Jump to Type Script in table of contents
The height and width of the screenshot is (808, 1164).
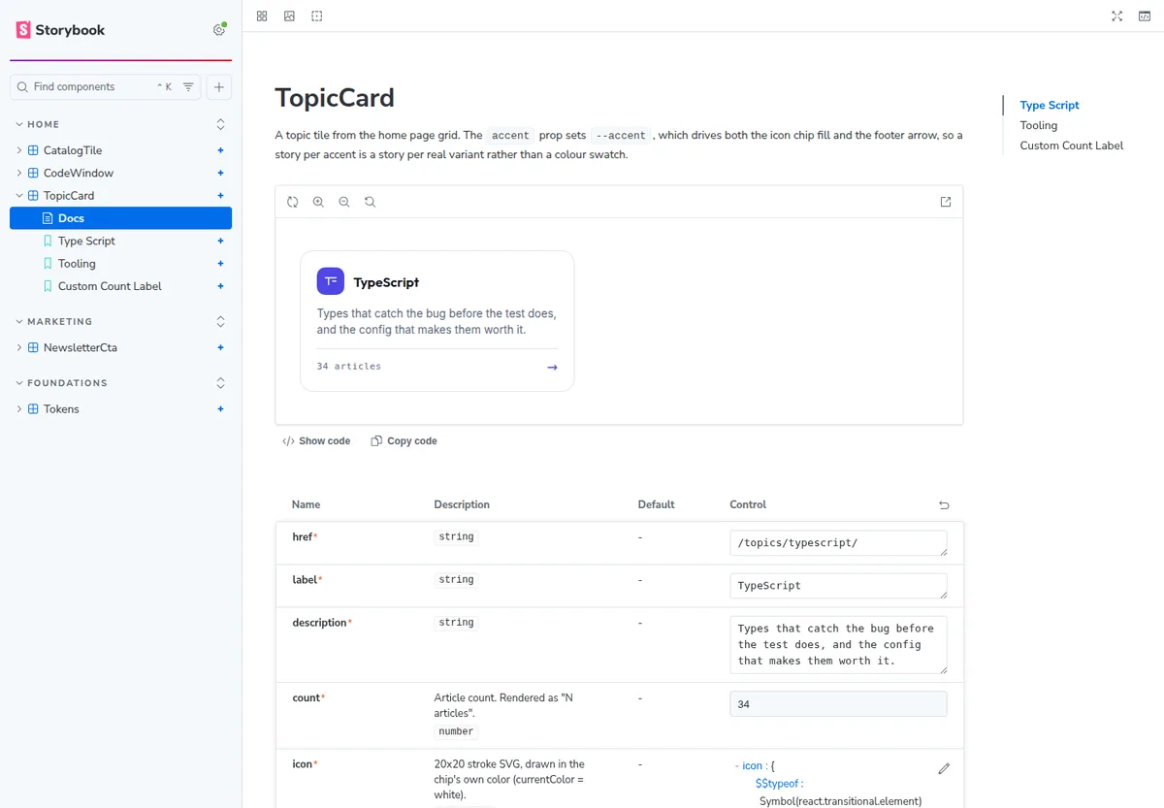pos(1050,105)
